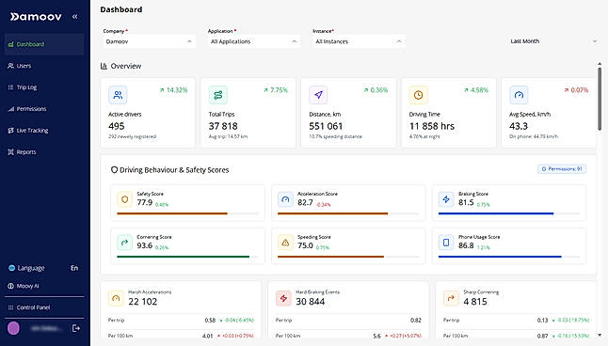Click the Hard Braking Events icon
Viewport: 608px width, 346px height.
(x=283, y=298)
